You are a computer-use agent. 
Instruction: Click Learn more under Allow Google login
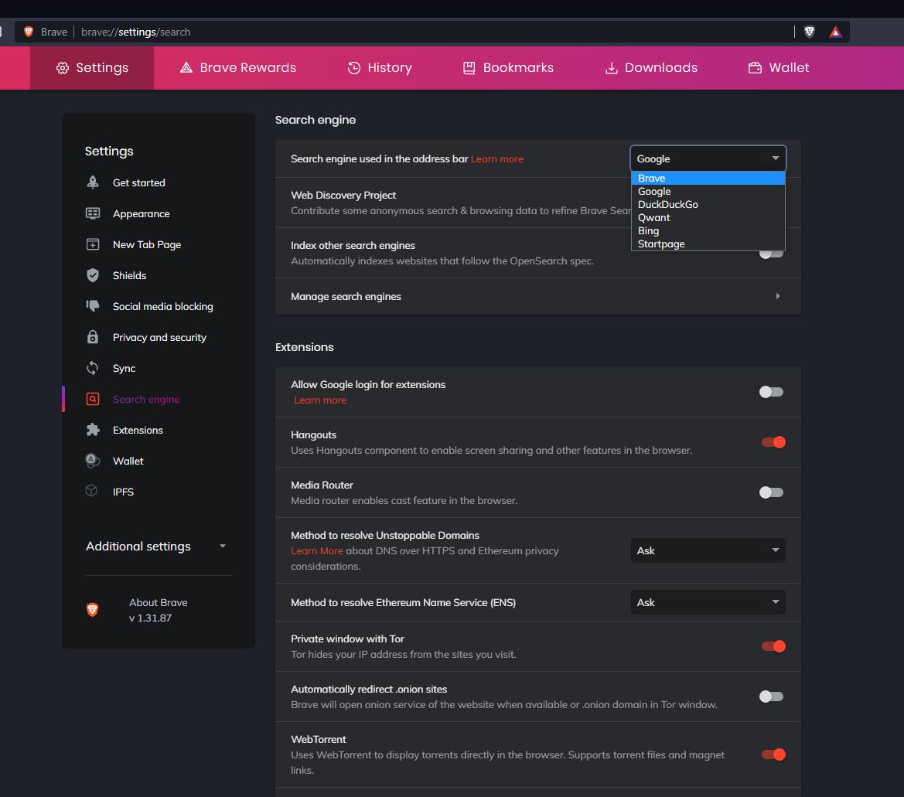(x=320, y=400)
